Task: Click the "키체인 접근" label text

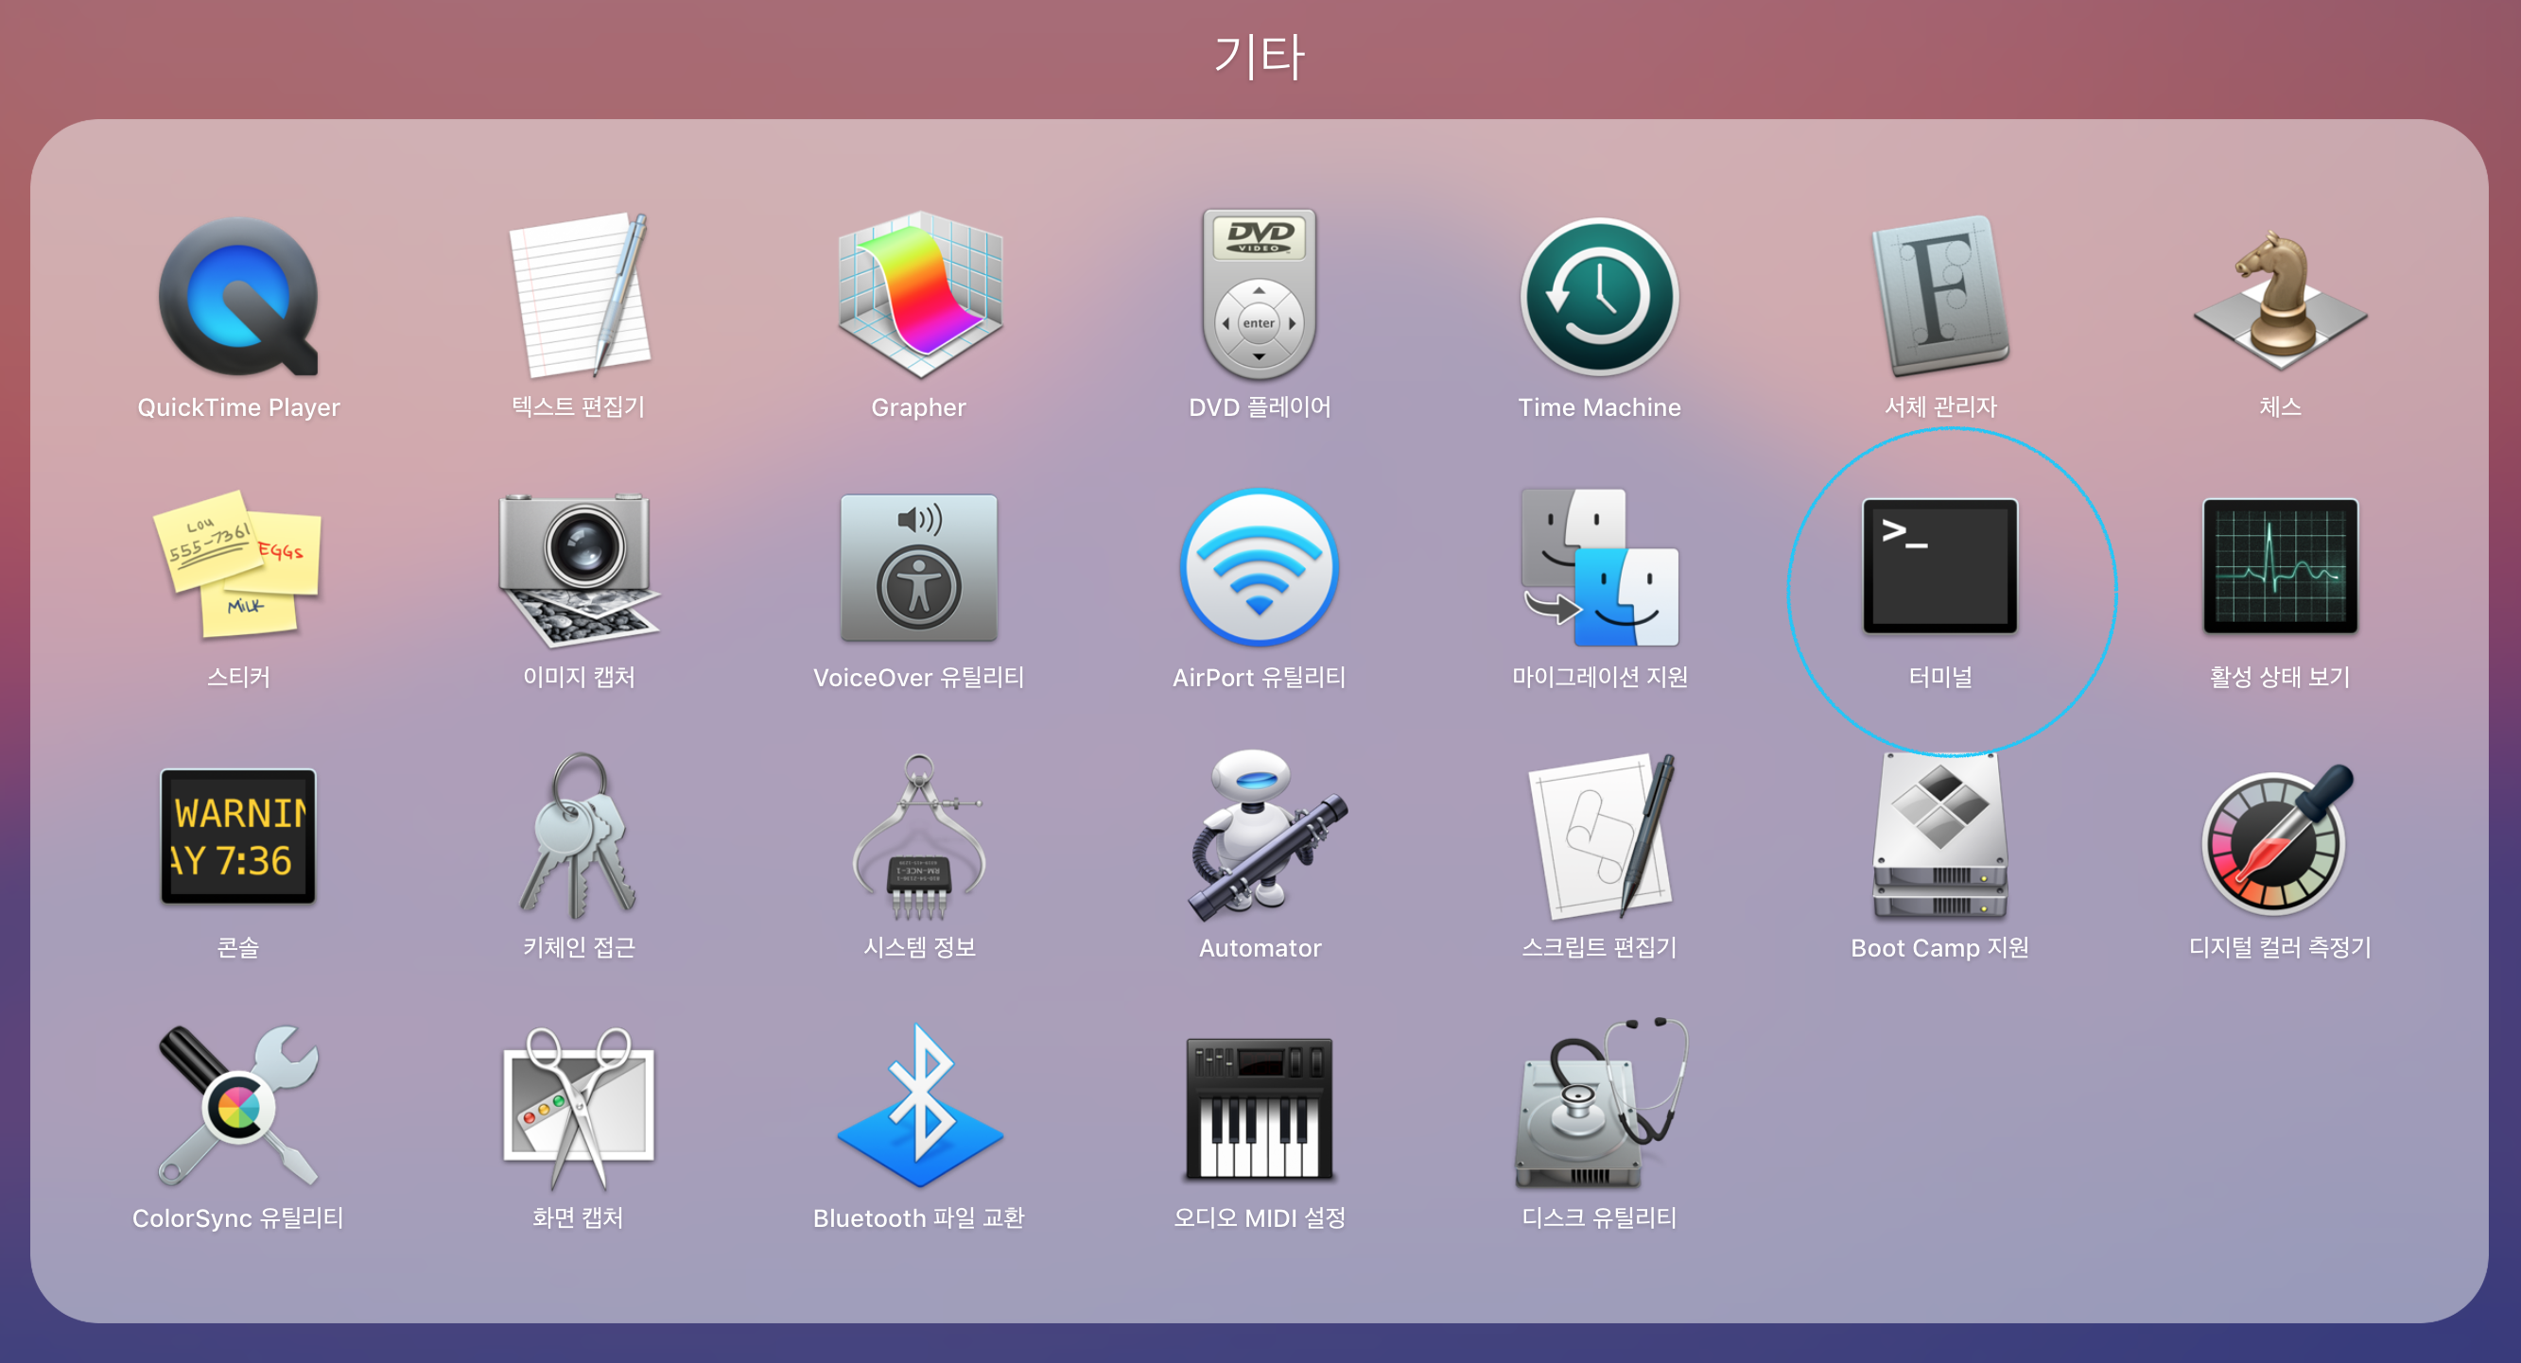Action: 580,947
